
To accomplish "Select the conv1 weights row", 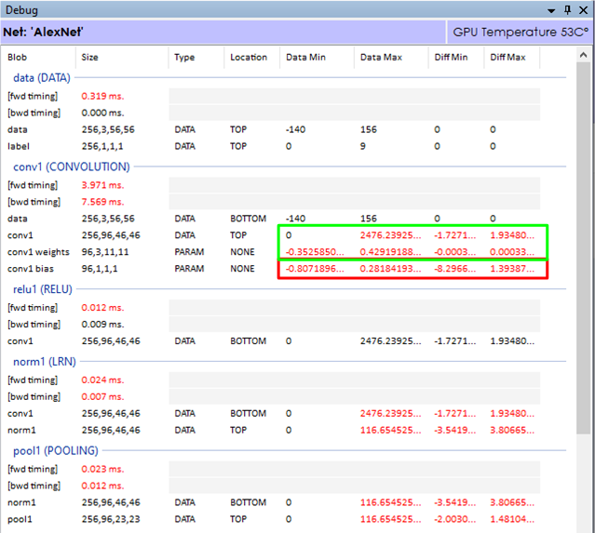I will click(273, 252).
